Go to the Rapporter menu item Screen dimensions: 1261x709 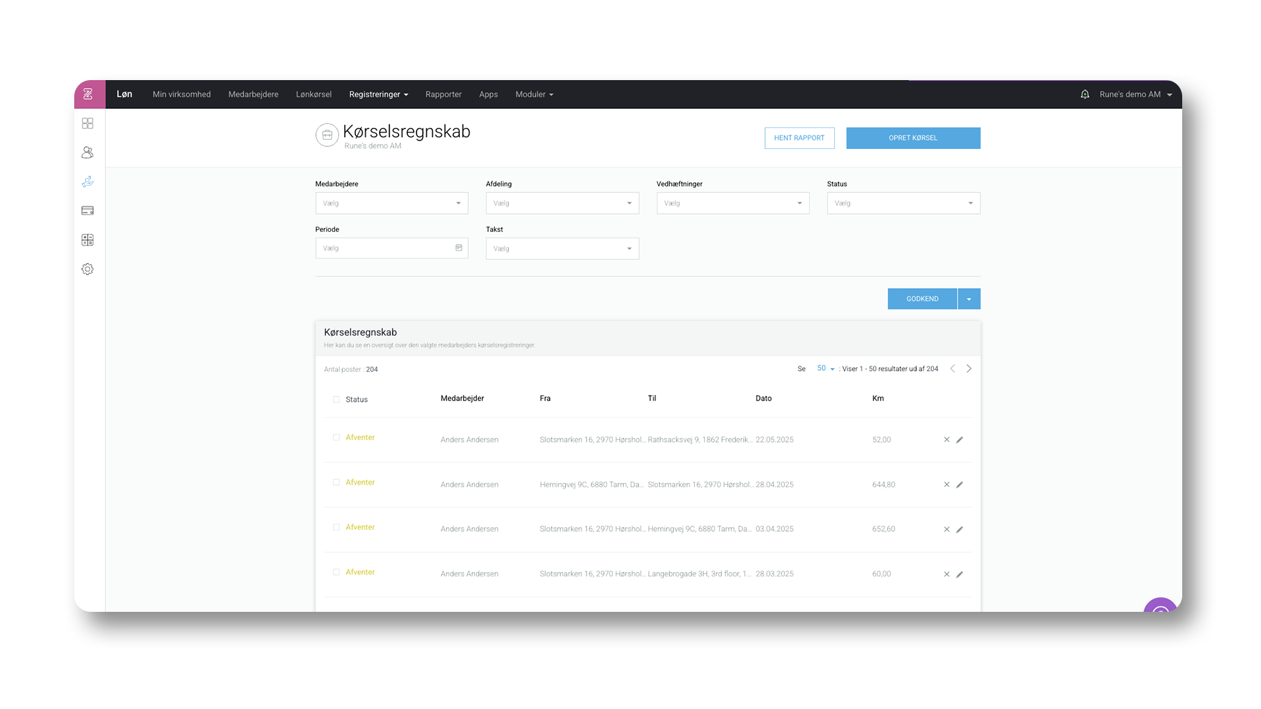coord(443,95)
